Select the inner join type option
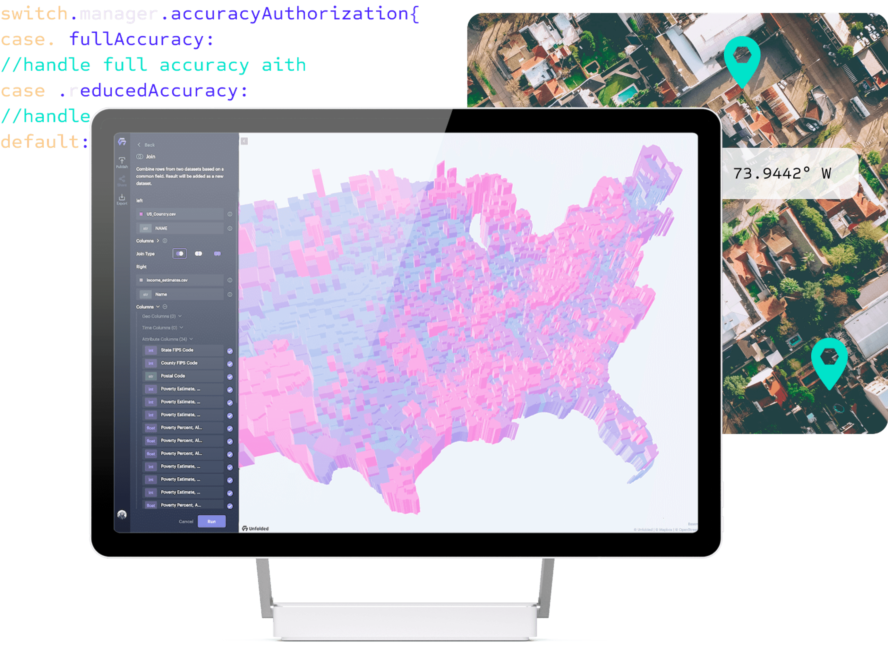This screenshot has width=888, height=652. [199, 254]
